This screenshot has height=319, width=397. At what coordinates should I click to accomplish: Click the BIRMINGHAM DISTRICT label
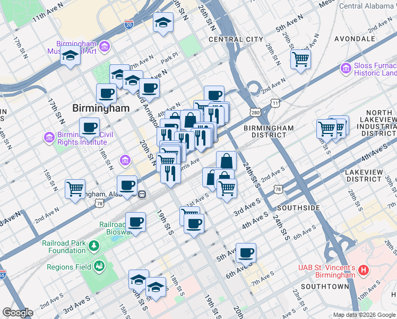(x=269, y=132)
